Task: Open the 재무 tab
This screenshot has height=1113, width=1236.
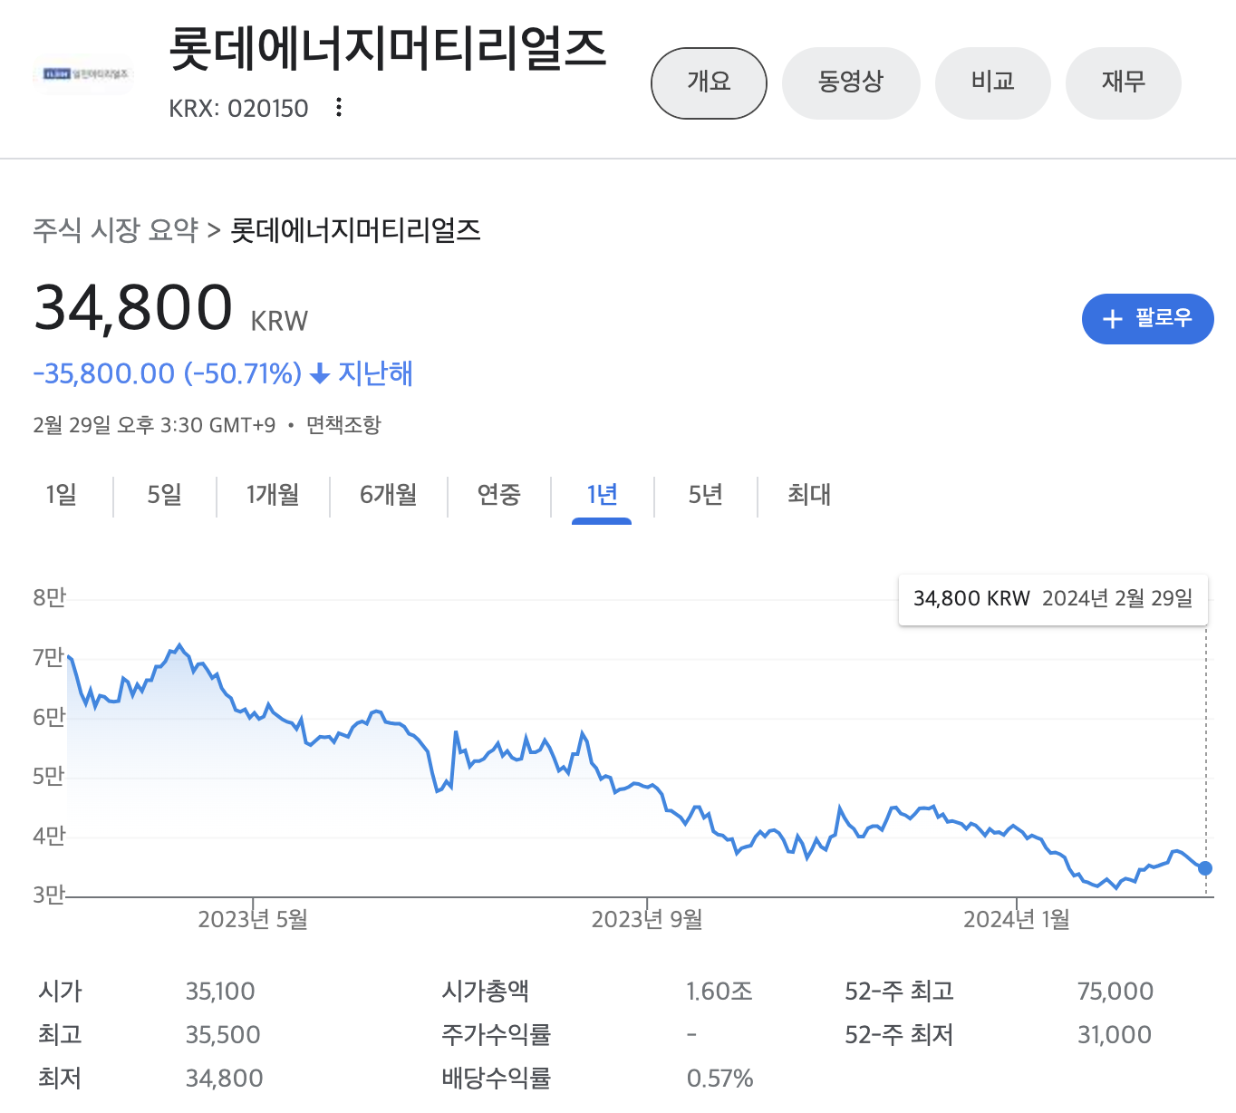Action: coord(1124,82)
